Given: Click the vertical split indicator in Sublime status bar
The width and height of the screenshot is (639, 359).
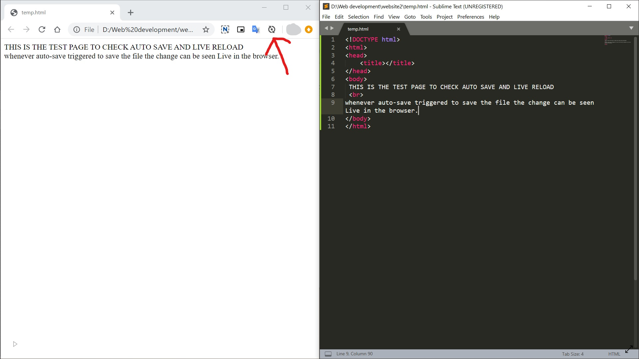Looking at the screenshot, I should 328,354.
